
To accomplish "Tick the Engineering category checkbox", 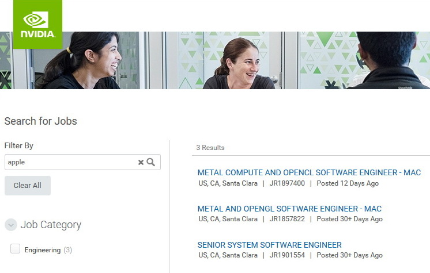I will 15,249.
